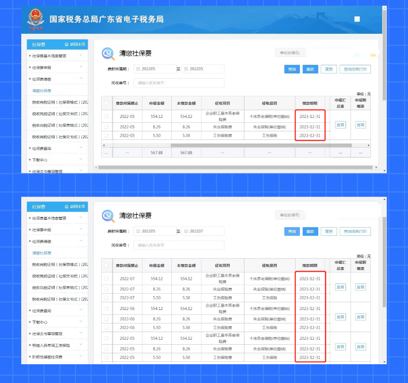Click the magnifier icon in the lower panel heading

pyautogui.click(x=107, y=215)
